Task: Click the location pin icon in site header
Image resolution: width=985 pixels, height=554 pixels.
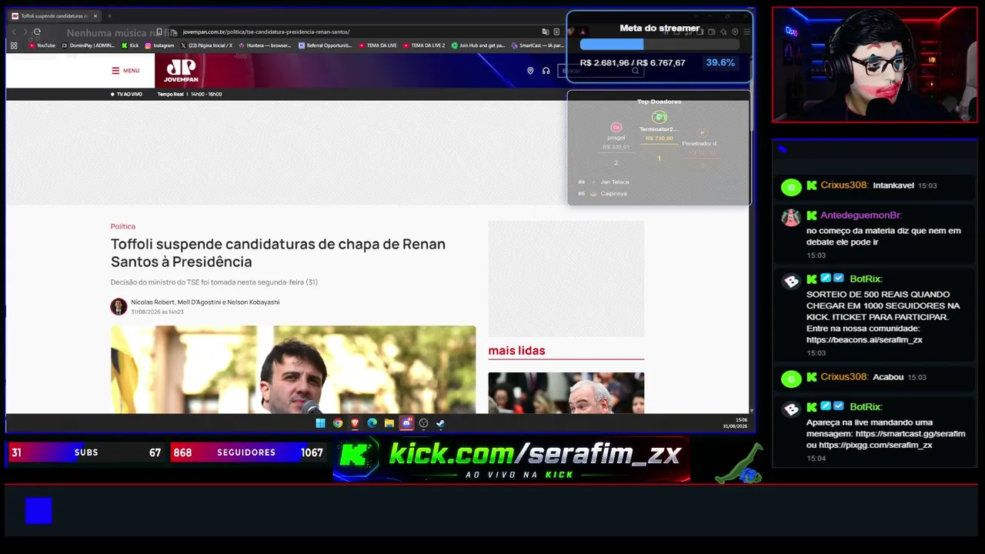Action: pos(530,71)
